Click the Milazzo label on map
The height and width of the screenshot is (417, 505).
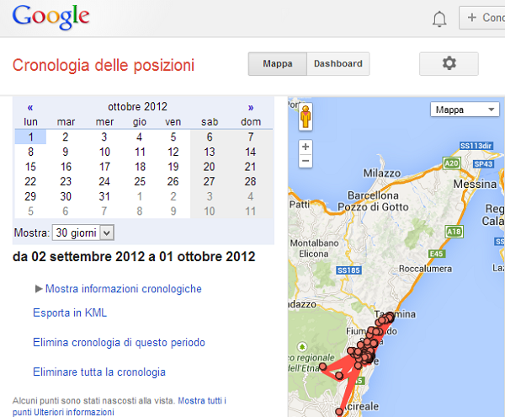[382, 174]
